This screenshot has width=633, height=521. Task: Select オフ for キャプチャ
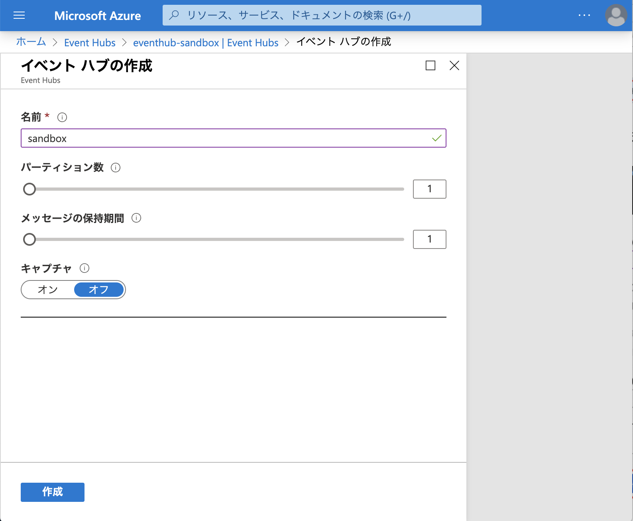pos(99,290)
